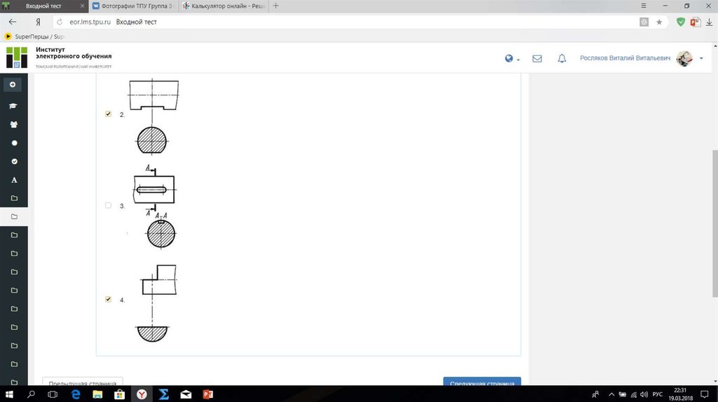718x402 pixels.
Task: Expand the user menu arrow next to avatar
Action: [x=701, y=59]
